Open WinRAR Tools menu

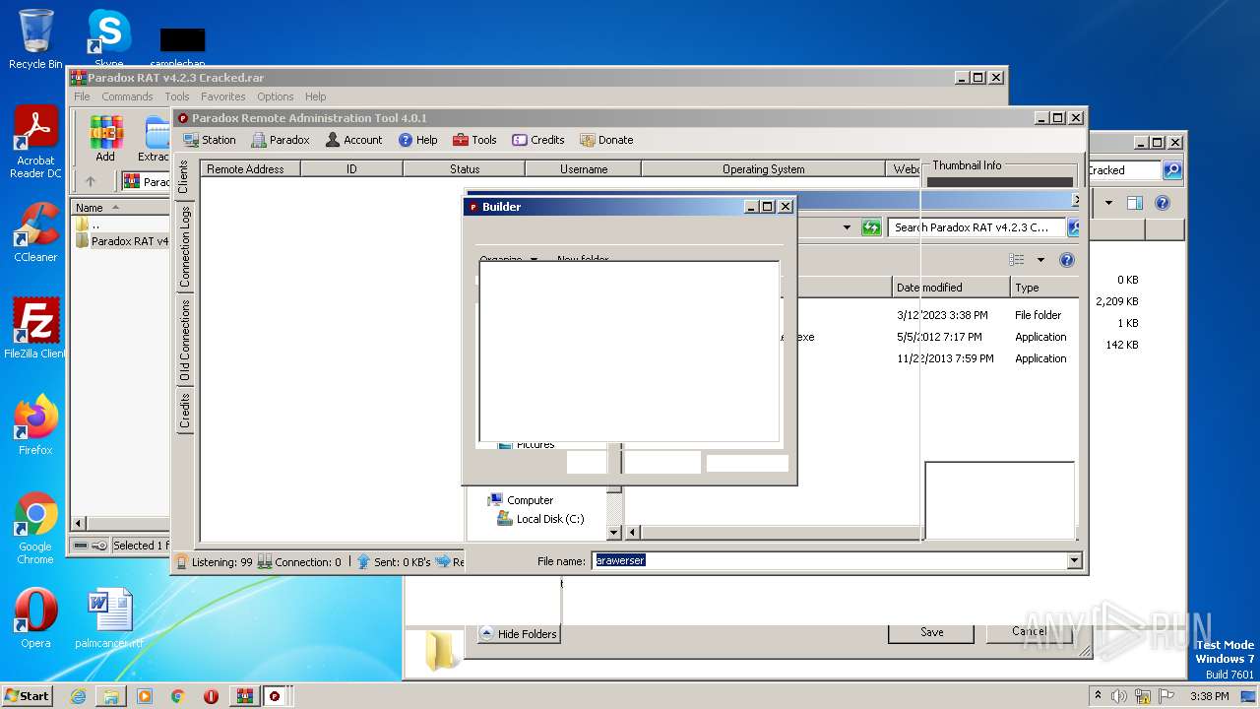tap(177, 97)
